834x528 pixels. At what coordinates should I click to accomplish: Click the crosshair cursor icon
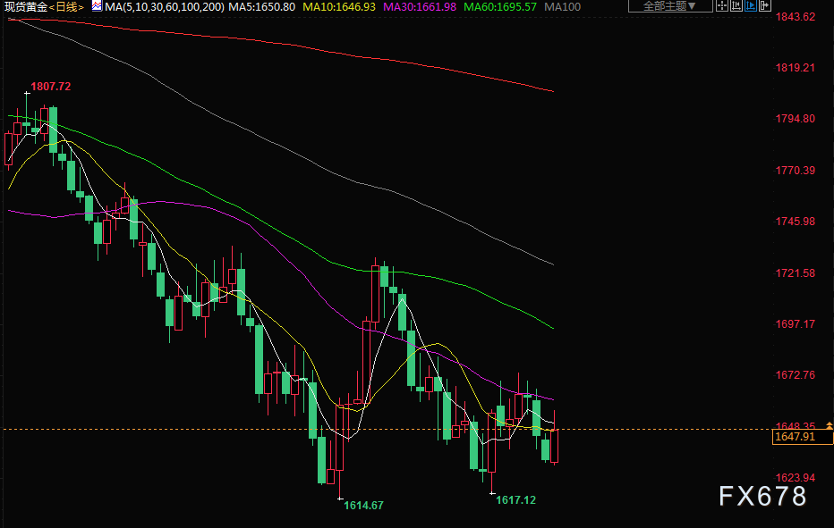click(x=722, y=6)
